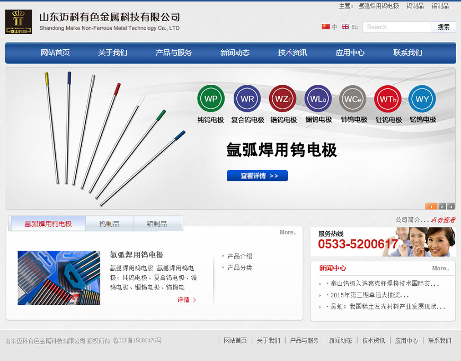Click footer link 网站首页
461x361 pixels.
coord(235,340)
